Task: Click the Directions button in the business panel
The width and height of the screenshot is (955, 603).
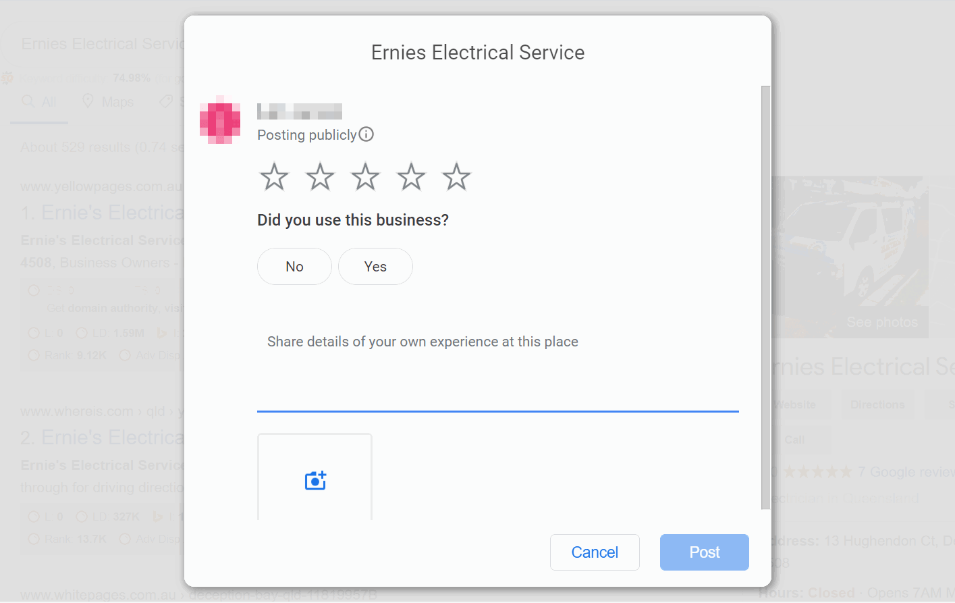Action: (877, 405)
